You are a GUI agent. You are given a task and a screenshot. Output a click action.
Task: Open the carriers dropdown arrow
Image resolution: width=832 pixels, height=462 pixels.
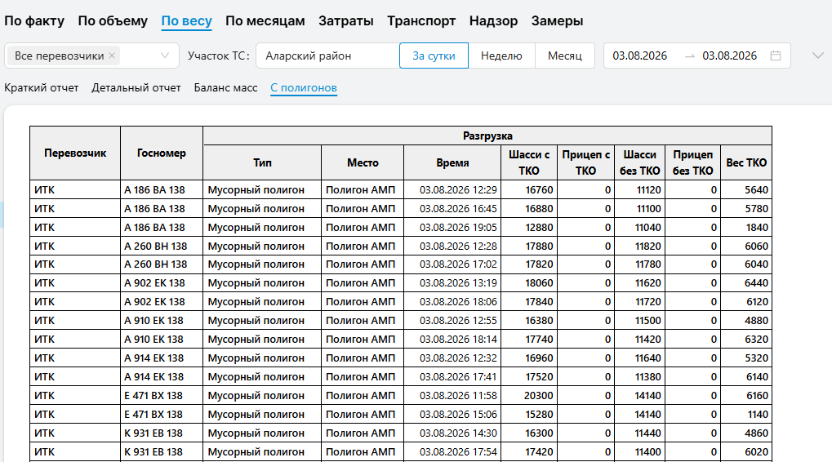(164, 56)
